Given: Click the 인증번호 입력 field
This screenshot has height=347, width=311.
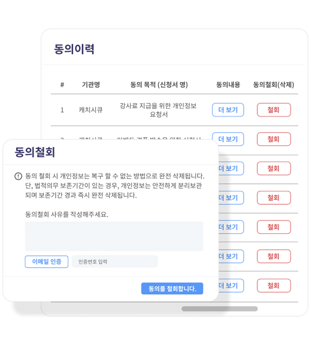Looking at the screenshot, I should (x=114, y=261).
